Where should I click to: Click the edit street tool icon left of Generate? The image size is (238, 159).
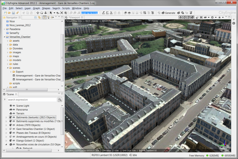[159, 13]
